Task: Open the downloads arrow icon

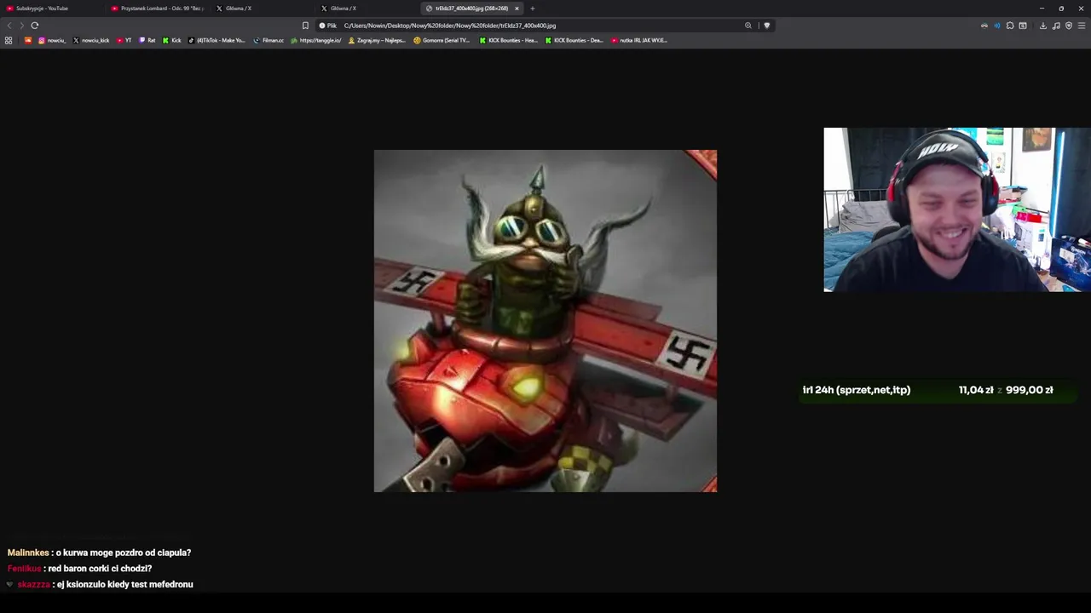Action: point(1042,26)
